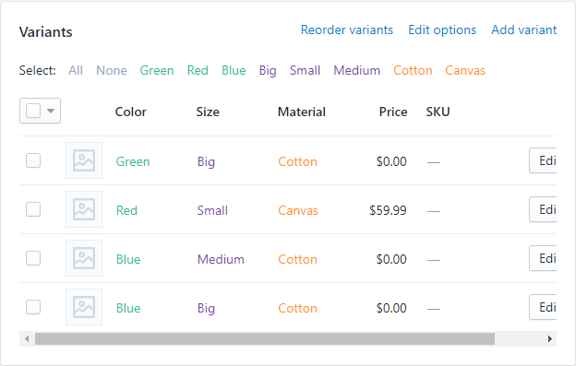
Task: Tick the checkbox for Green Big Cotton row
Action: click(33, 160)
